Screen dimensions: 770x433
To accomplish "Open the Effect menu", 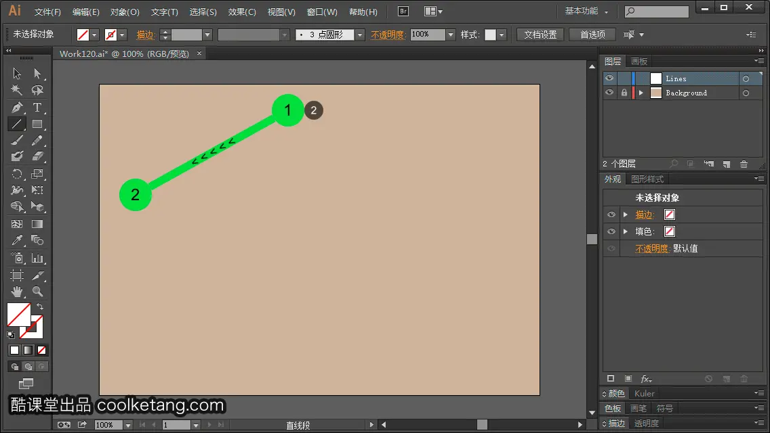I will [x=242, y=12].
